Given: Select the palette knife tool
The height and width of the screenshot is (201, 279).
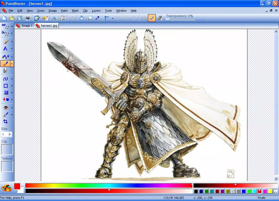Looking at the screenshot, I should pos(6,115).
